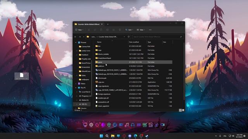Viewport: 248px width, 139px height.
Task: Expand the Local Disk (C:) drive node
Action: [x=77, y=92]
